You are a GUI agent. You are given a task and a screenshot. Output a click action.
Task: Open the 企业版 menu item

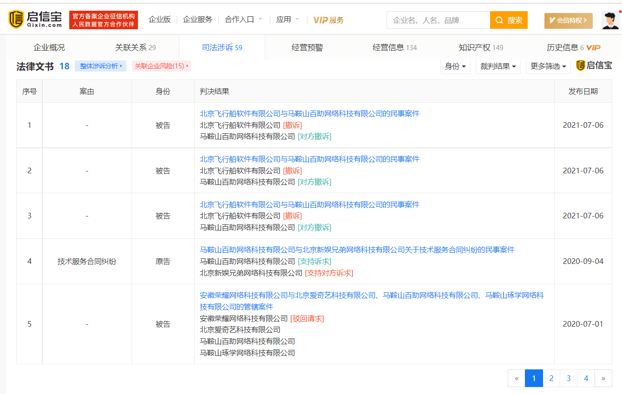160,20
